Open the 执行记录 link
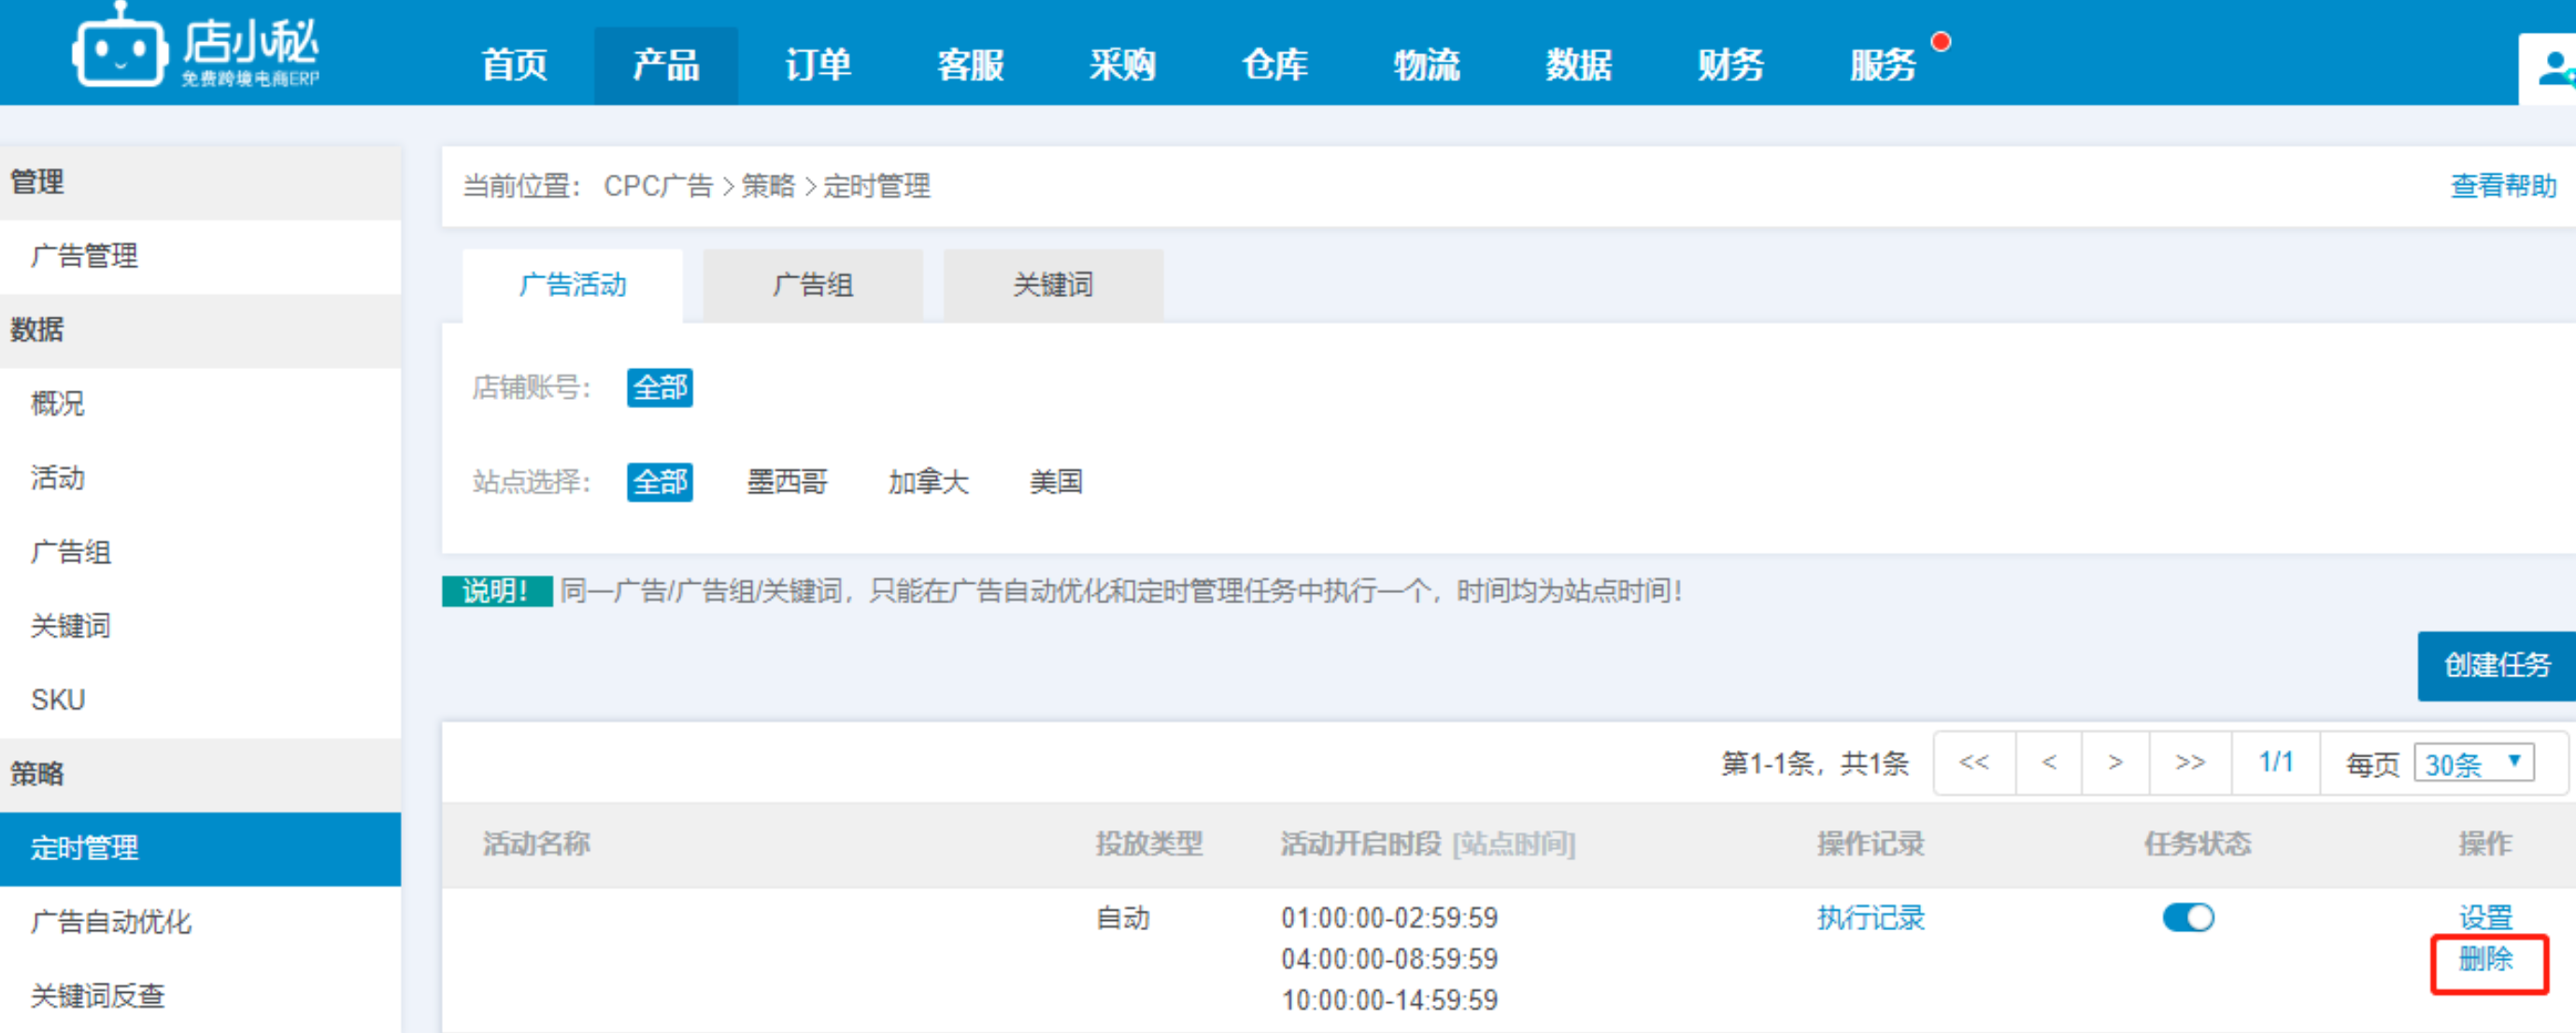The width and height of the screenshot is (2576, 1033). coord(1869,918)
